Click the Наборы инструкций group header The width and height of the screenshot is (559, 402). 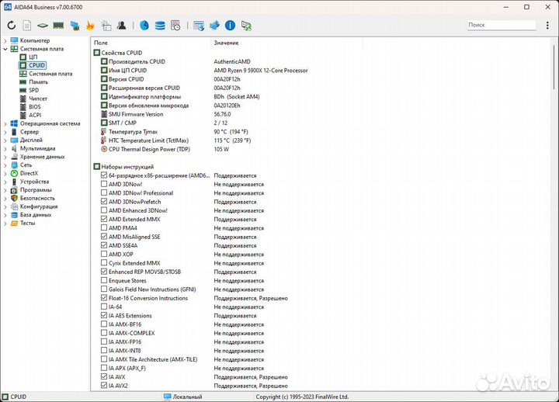tap(127, 167)
